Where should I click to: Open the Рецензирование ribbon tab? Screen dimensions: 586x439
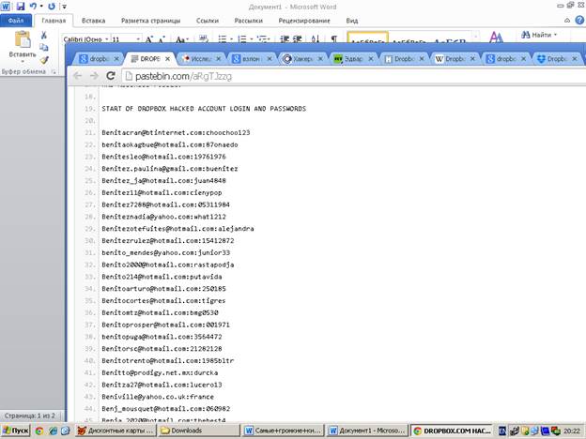(x=304, y=21)
